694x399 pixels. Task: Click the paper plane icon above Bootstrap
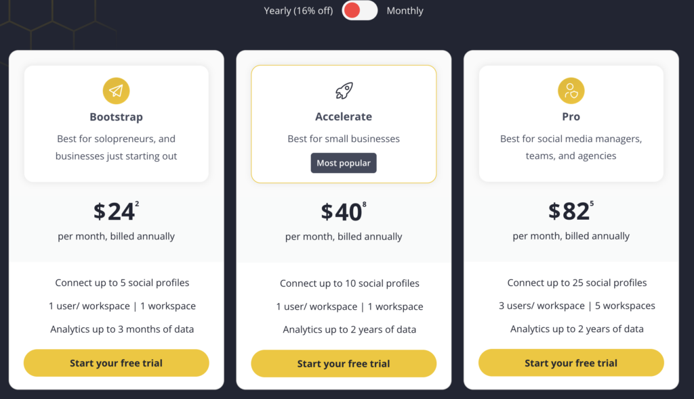116,90
